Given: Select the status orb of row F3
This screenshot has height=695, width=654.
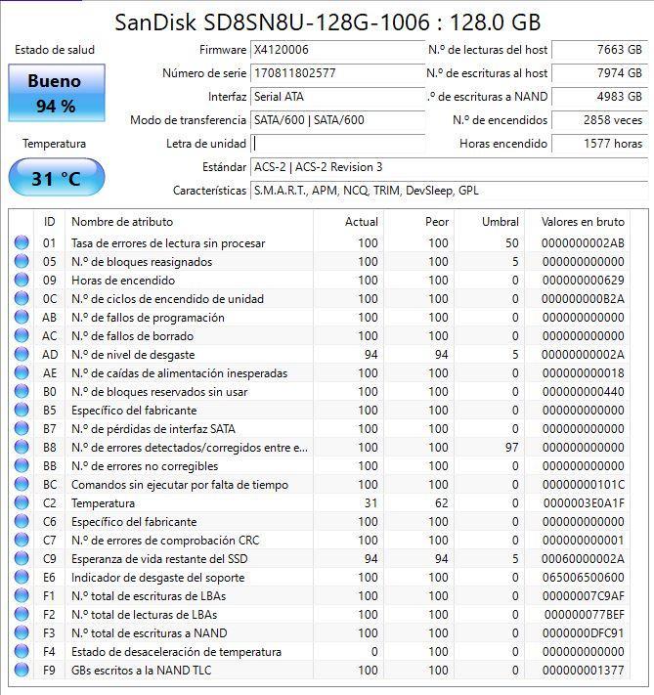Looking at the screenshot, I should (22, 633).
